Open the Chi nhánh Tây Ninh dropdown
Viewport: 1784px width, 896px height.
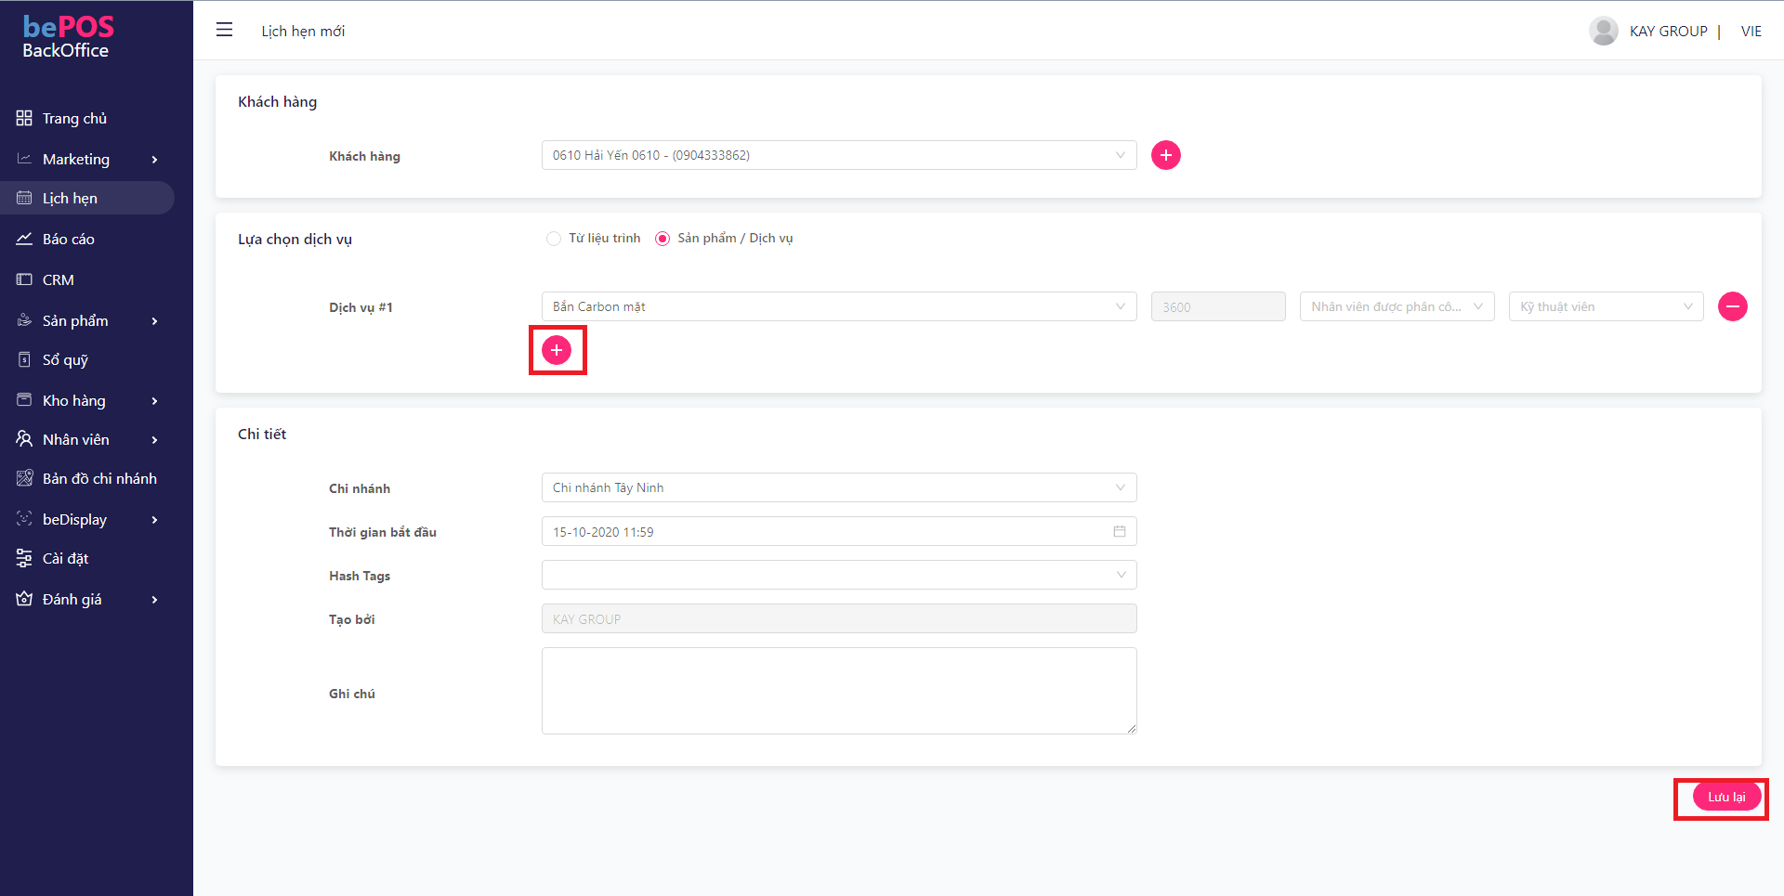click(x=838, y=487)
